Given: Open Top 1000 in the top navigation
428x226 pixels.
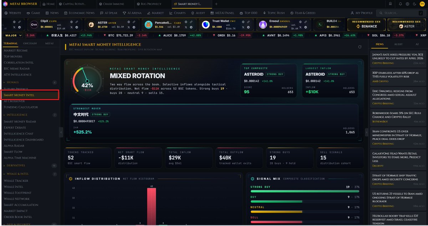Looking at the screenshot, I should (248, 13).
